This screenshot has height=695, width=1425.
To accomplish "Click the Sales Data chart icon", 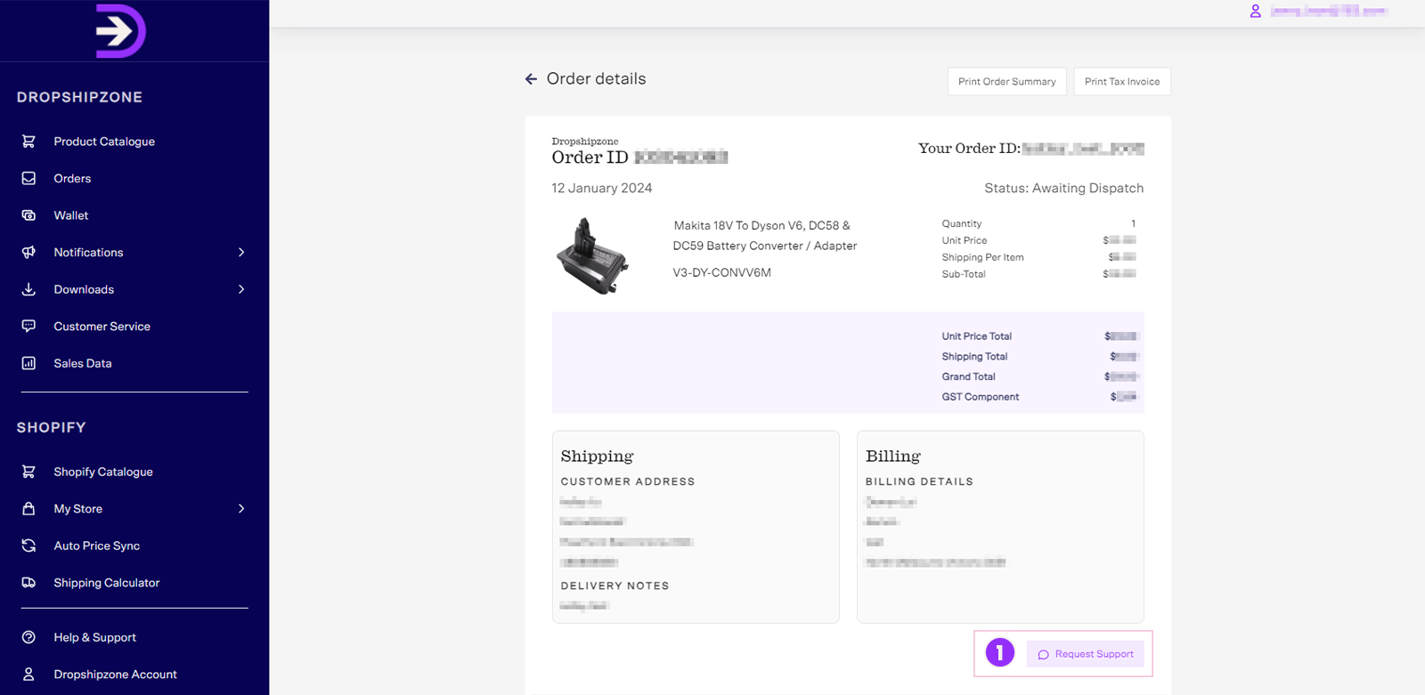I will point(28,363).
